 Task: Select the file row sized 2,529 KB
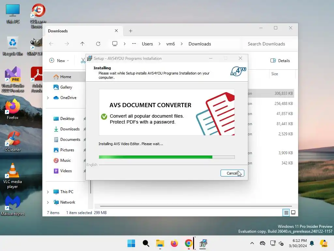tap(271, 134)
